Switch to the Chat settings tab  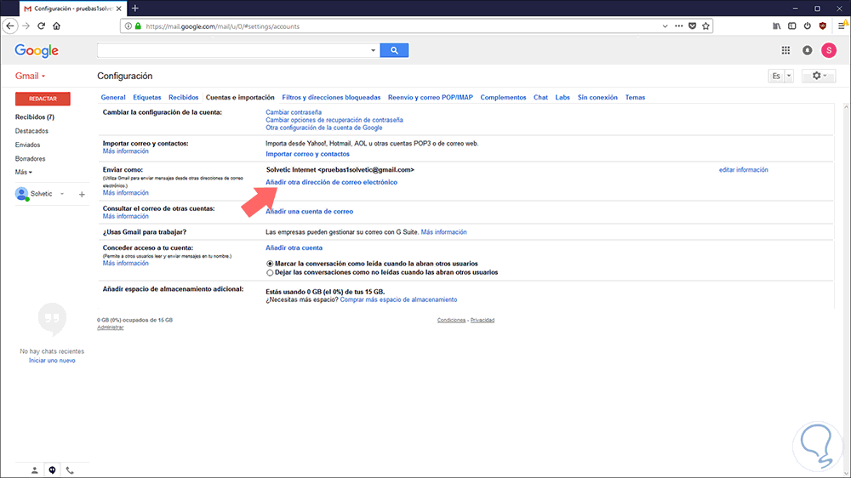[x=540, y=98]
